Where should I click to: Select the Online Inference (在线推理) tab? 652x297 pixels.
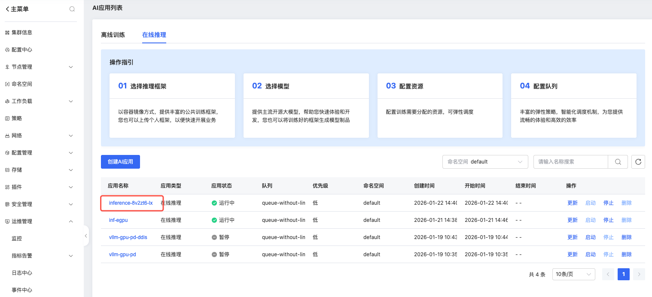point(154,35)
